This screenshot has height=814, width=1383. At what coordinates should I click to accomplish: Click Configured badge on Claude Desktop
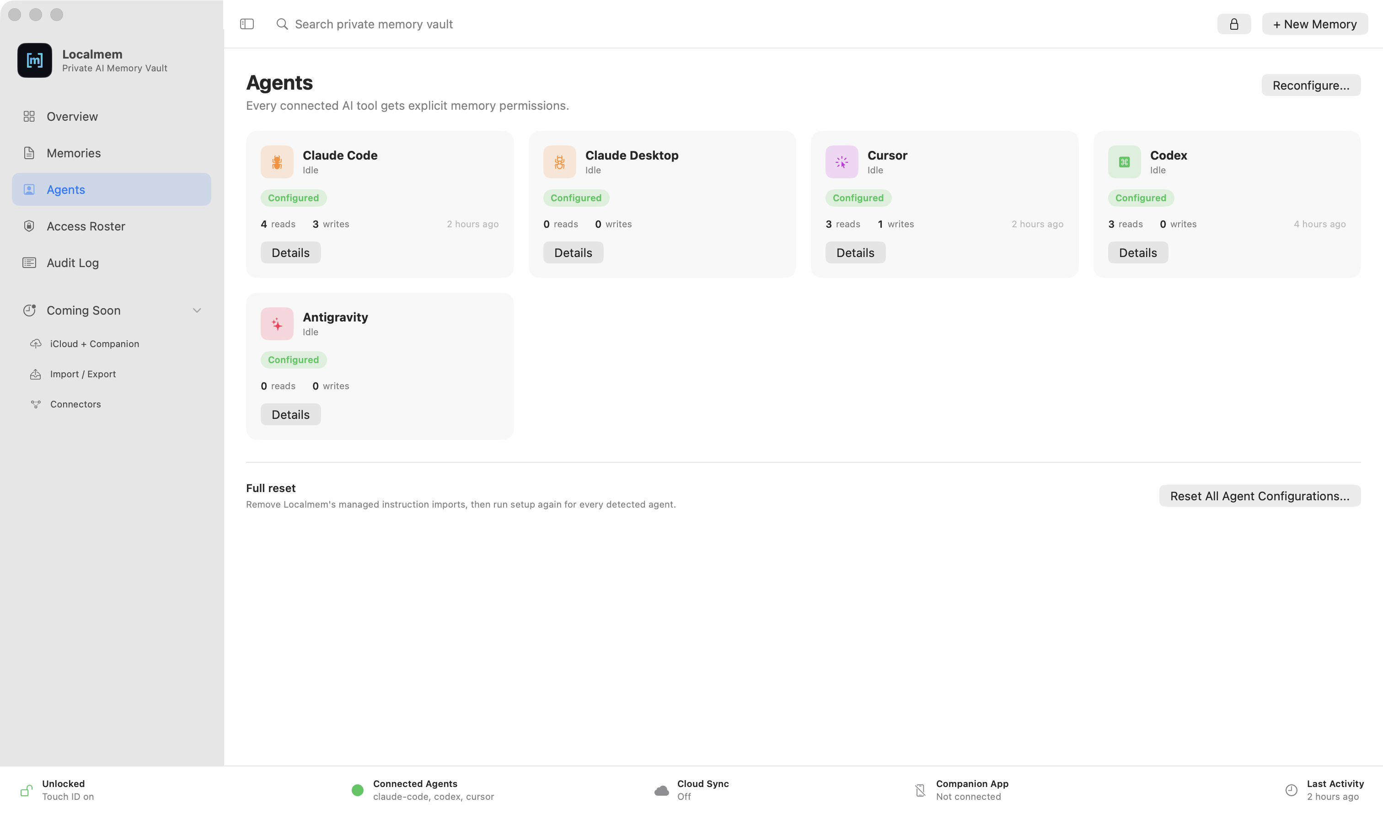coord(576,198)
